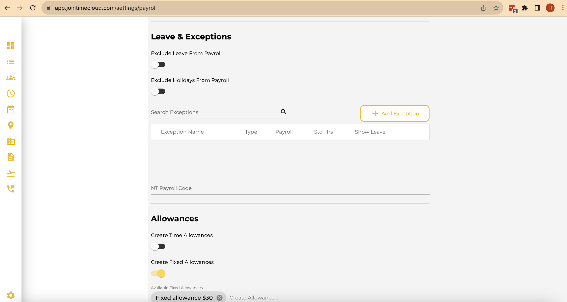Open the dashboard from the sidebar
The image size is (567, 302).
click(x=10, y=46)
